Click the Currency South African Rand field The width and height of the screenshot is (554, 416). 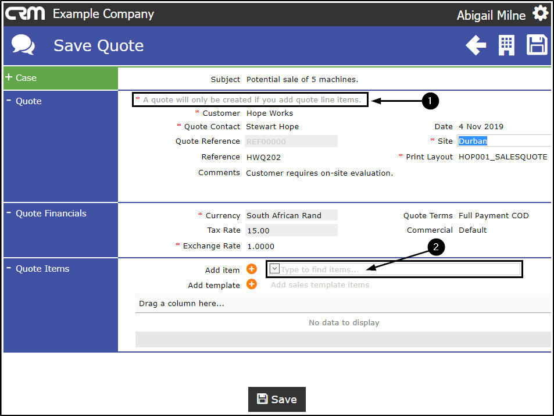291,215
